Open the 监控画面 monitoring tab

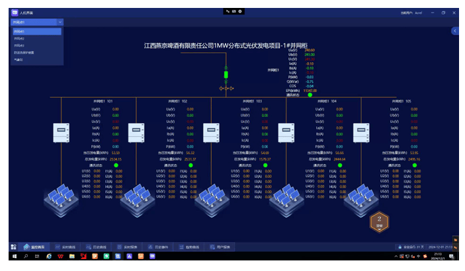[x=34, y=247]
